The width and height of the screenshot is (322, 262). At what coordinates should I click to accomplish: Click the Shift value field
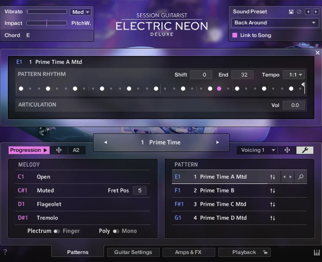pyautogui.click(x=201, y=74)
